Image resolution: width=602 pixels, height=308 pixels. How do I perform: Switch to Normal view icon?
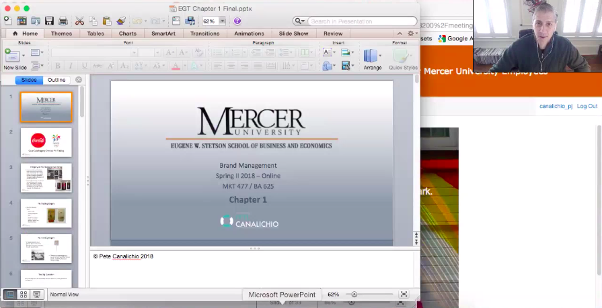tap(10, 294)
